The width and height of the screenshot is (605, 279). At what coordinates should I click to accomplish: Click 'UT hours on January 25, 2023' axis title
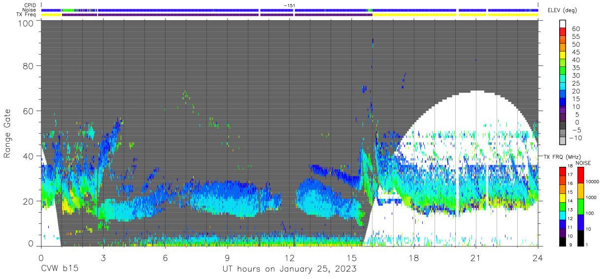pyautogui.click(x=290, y=269)
